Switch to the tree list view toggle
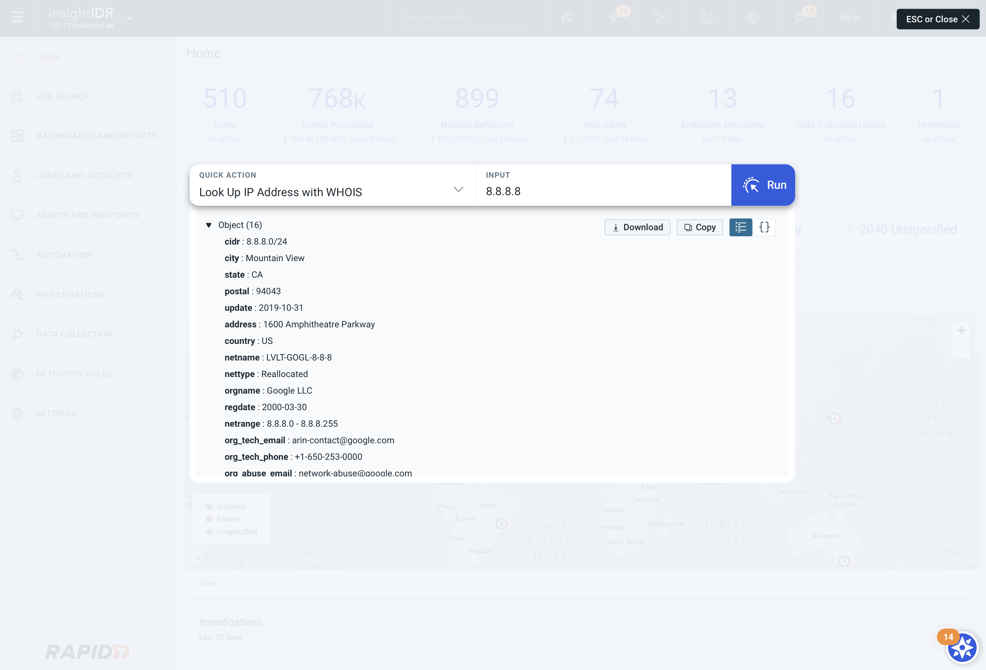986x670 pixels. click(740, 227)
